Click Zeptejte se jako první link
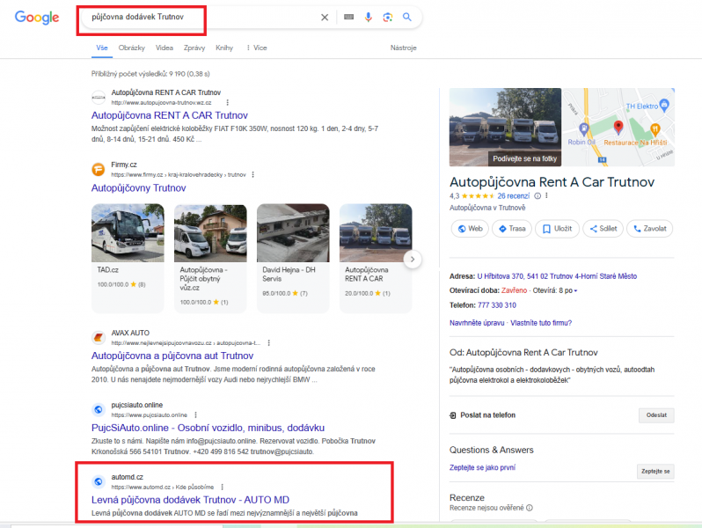Viewport: 702px width, 528px height. 482,467
